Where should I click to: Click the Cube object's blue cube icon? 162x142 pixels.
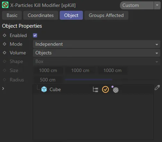pyautogui.click(x=44, y=89)
